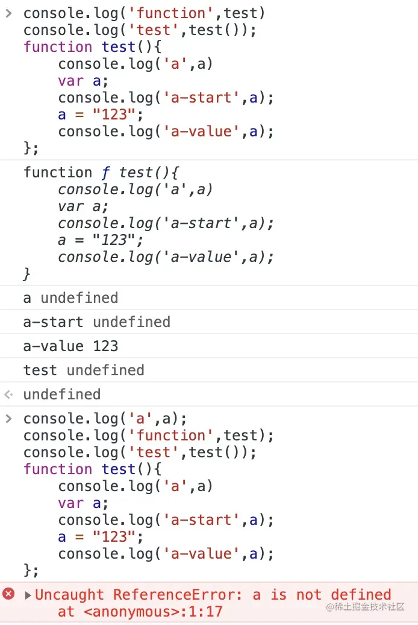Viewport: 418px width, 625px height.
Task: Click the return value arrow before undefined
Action: point(8,395)
